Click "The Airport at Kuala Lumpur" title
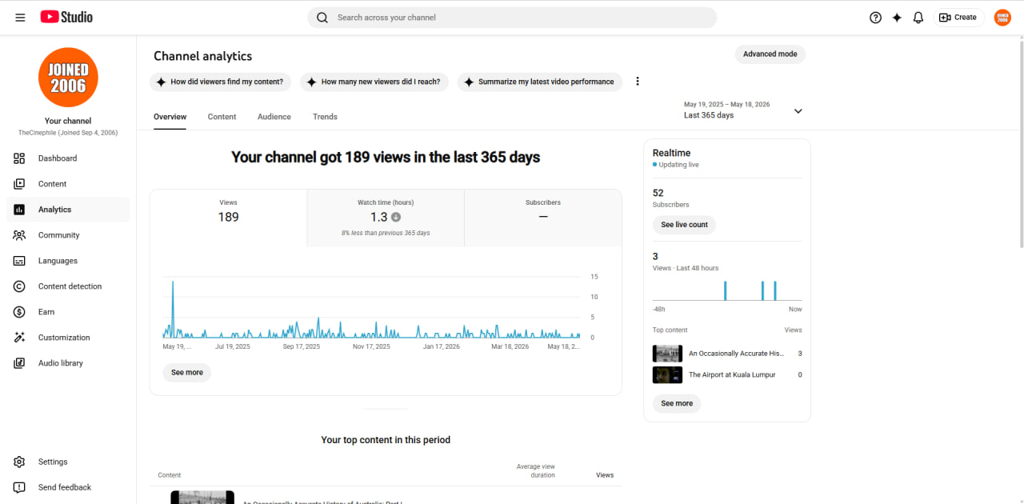Screen dimensions: 1024x504 point(732,374)
